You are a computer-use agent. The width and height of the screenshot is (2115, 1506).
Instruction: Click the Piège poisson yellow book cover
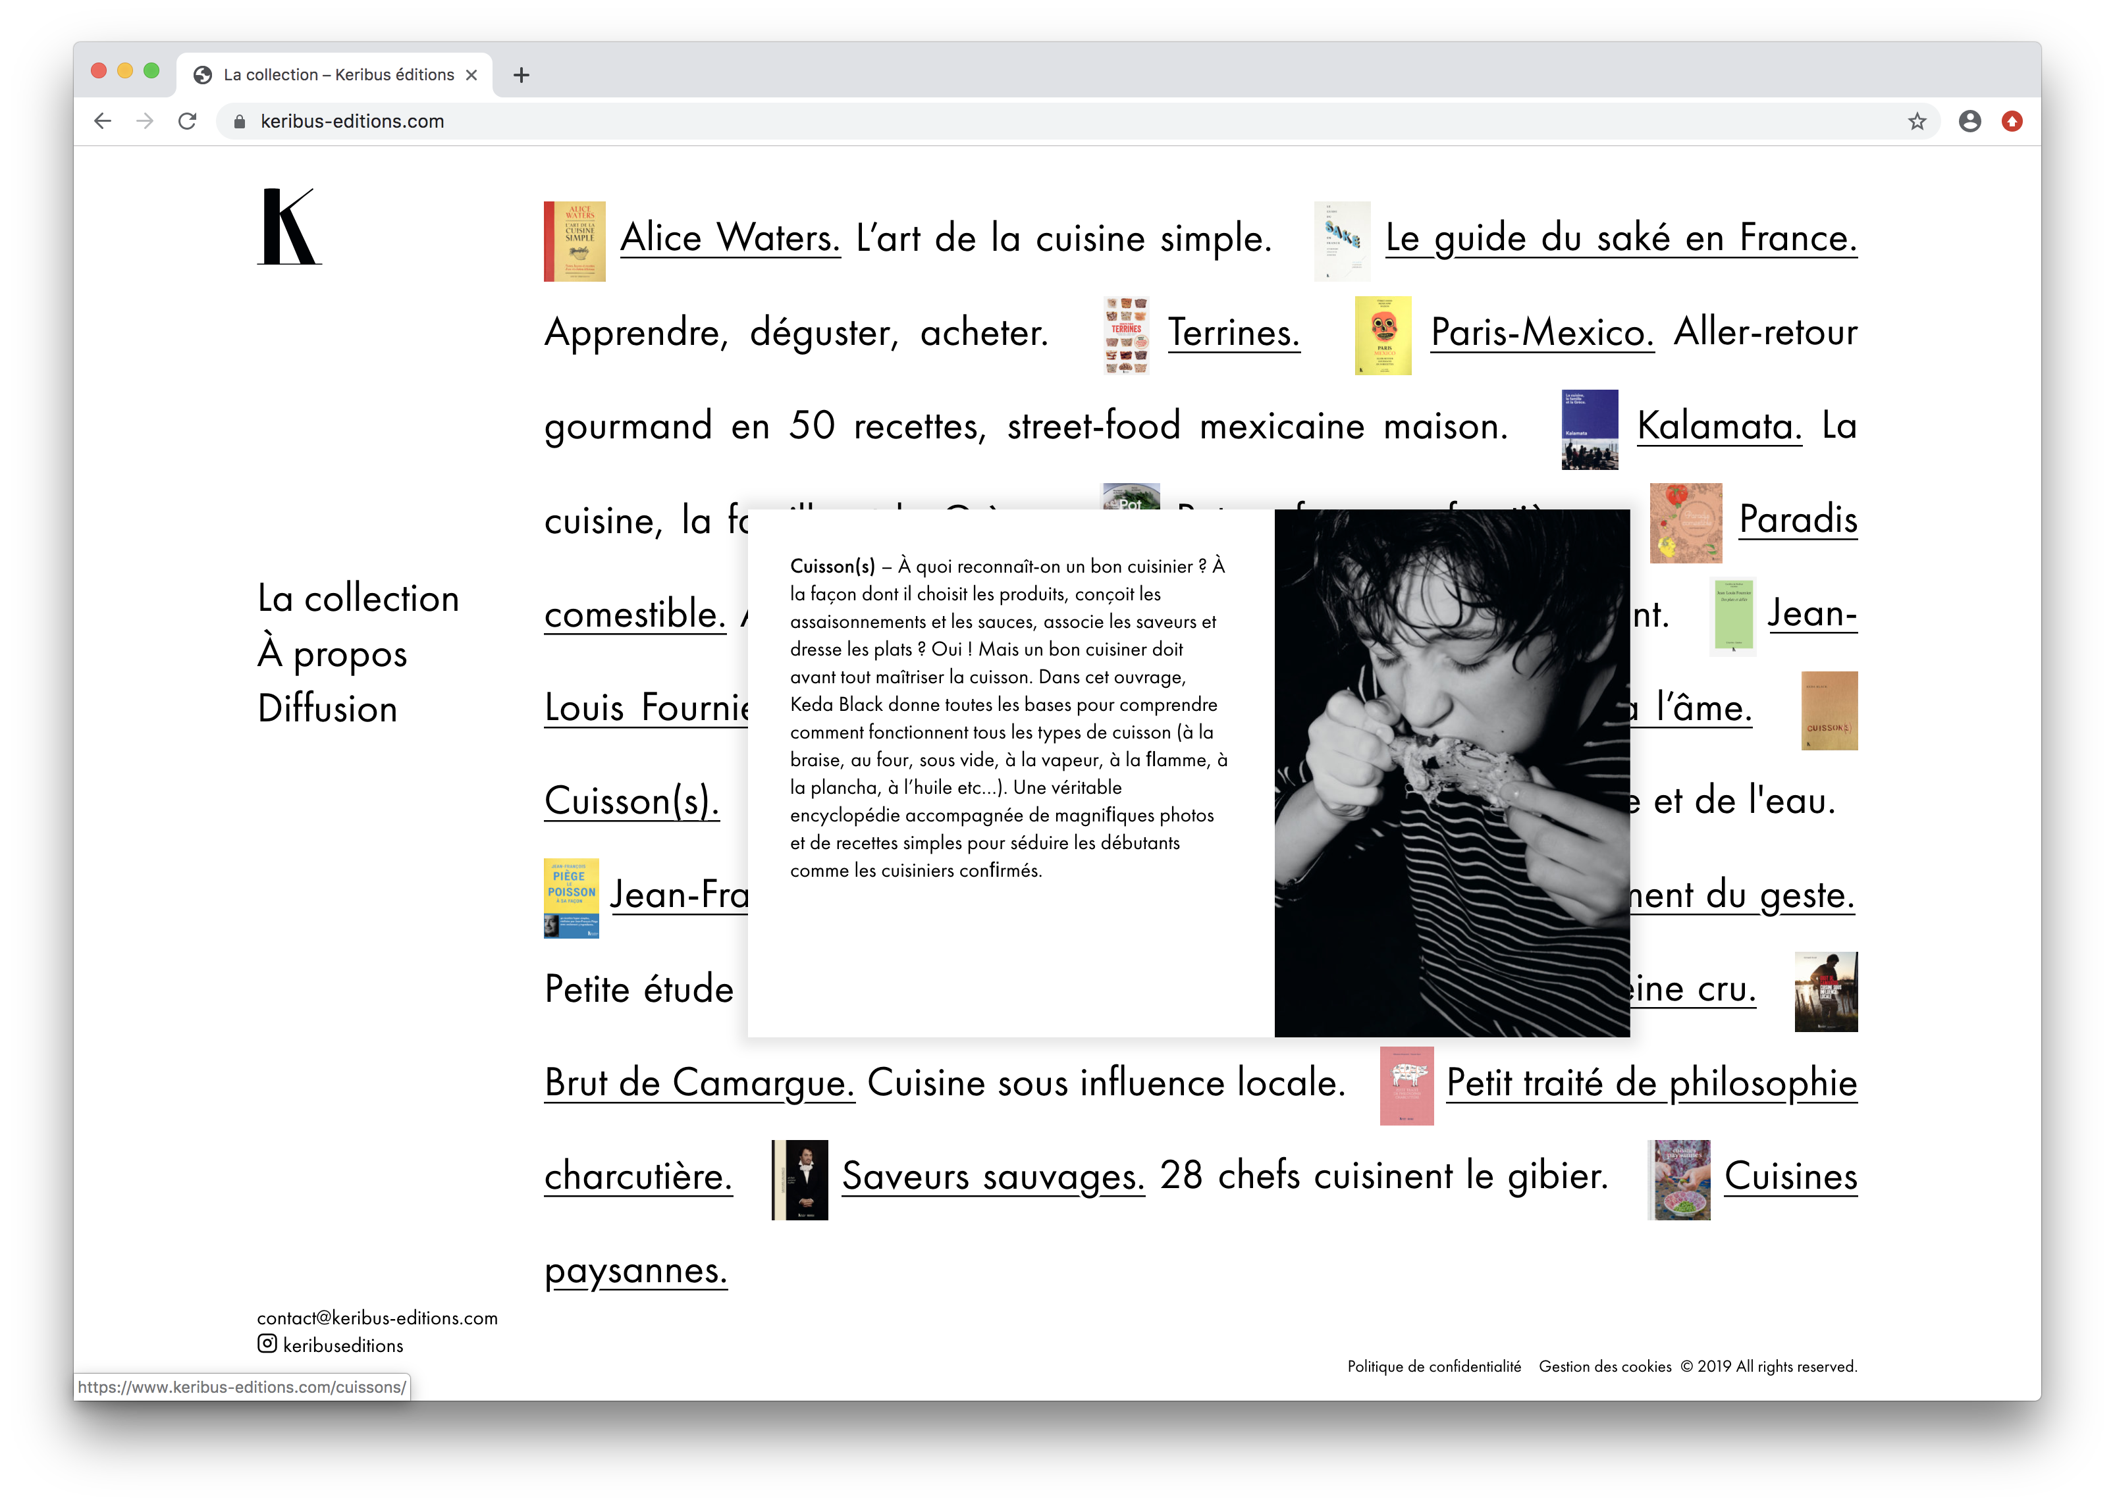(570, 898)
